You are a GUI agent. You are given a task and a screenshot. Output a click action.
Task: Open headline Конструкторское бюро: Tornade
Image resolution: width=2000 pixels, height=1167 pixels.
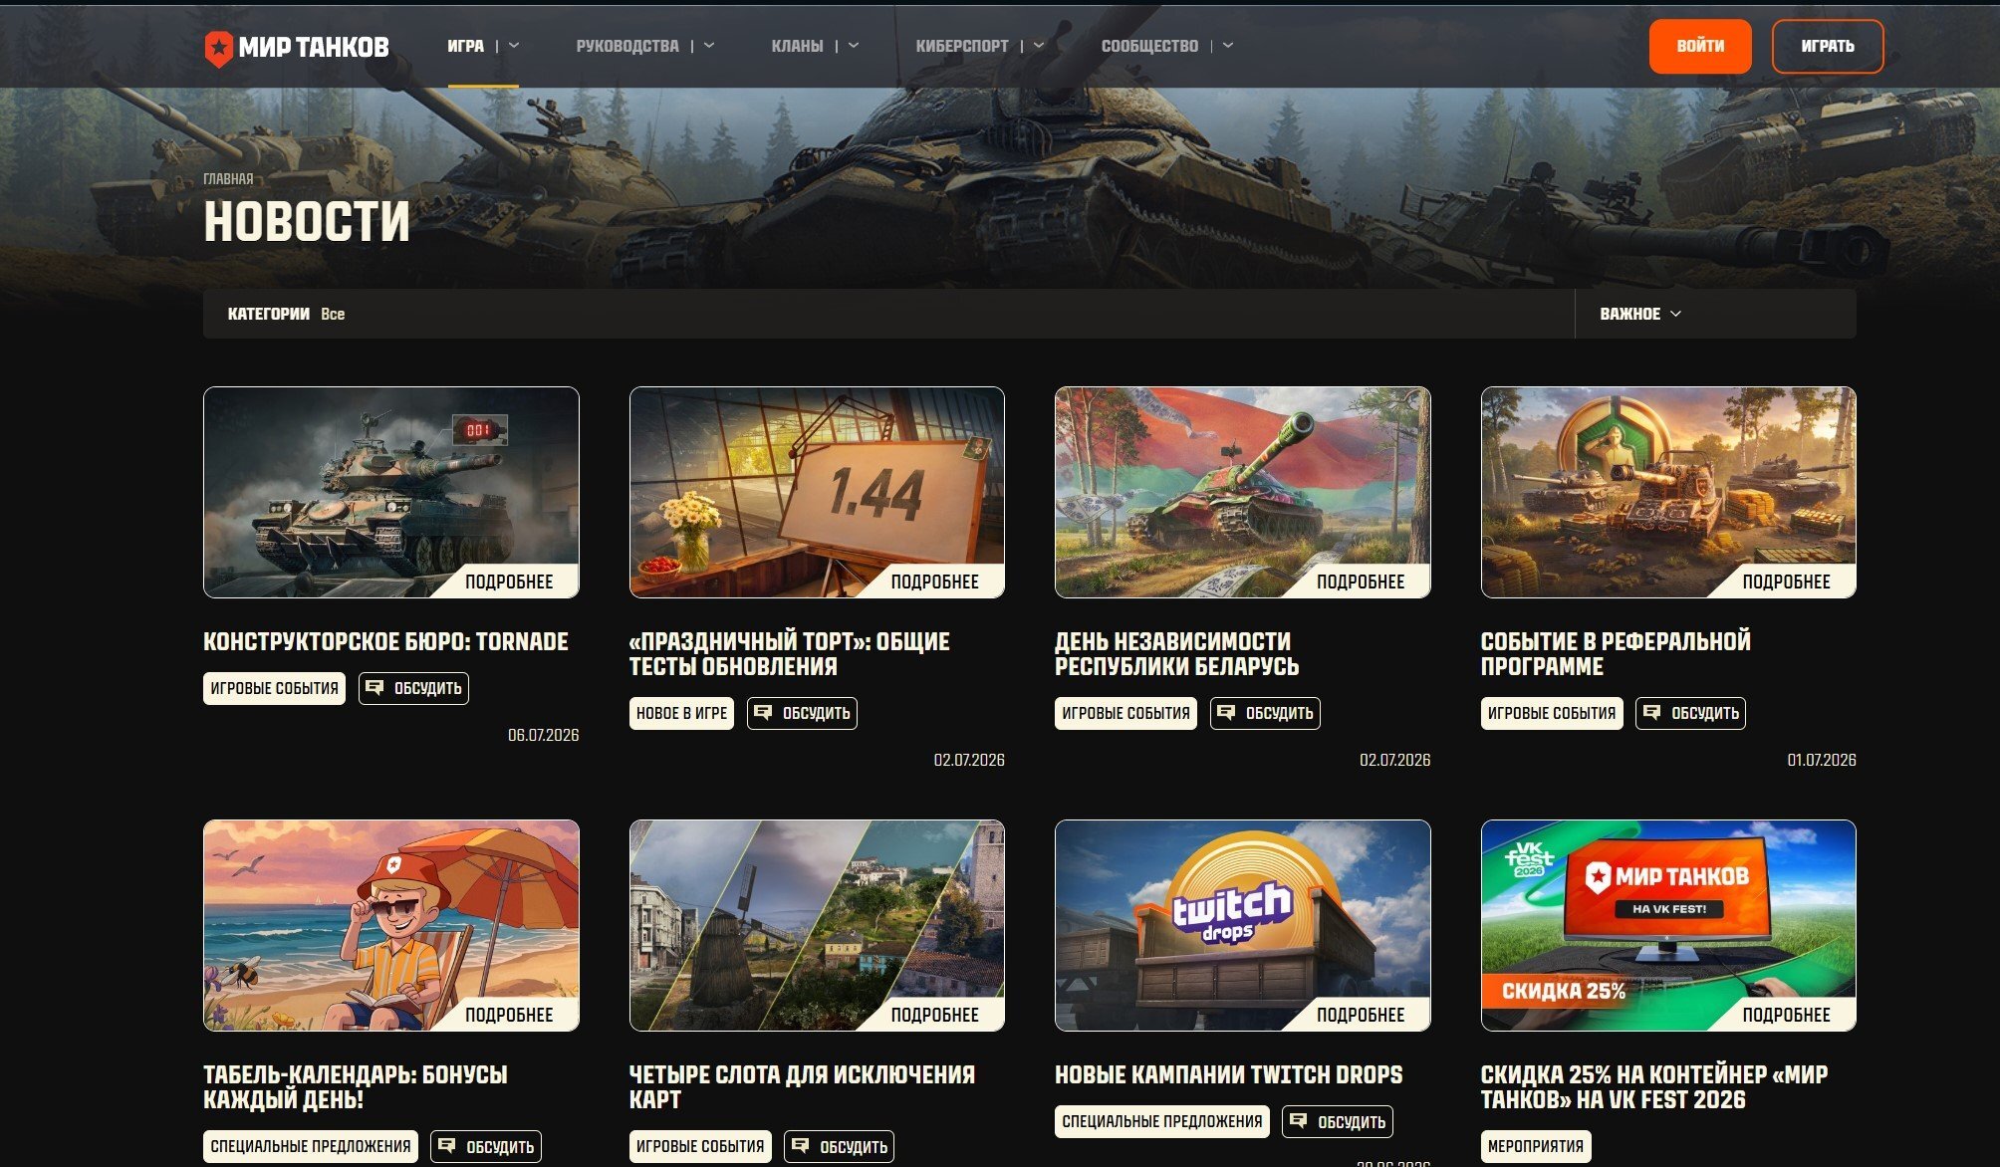pyautogui.click(x=385, y=642)
